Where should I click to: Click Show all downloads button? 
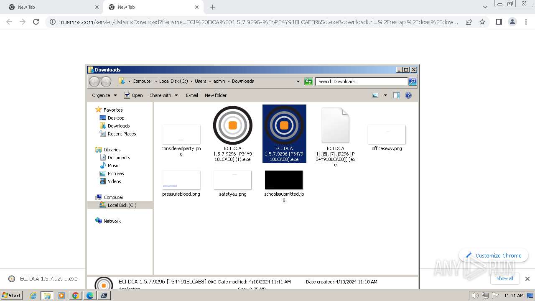point(505,278)
